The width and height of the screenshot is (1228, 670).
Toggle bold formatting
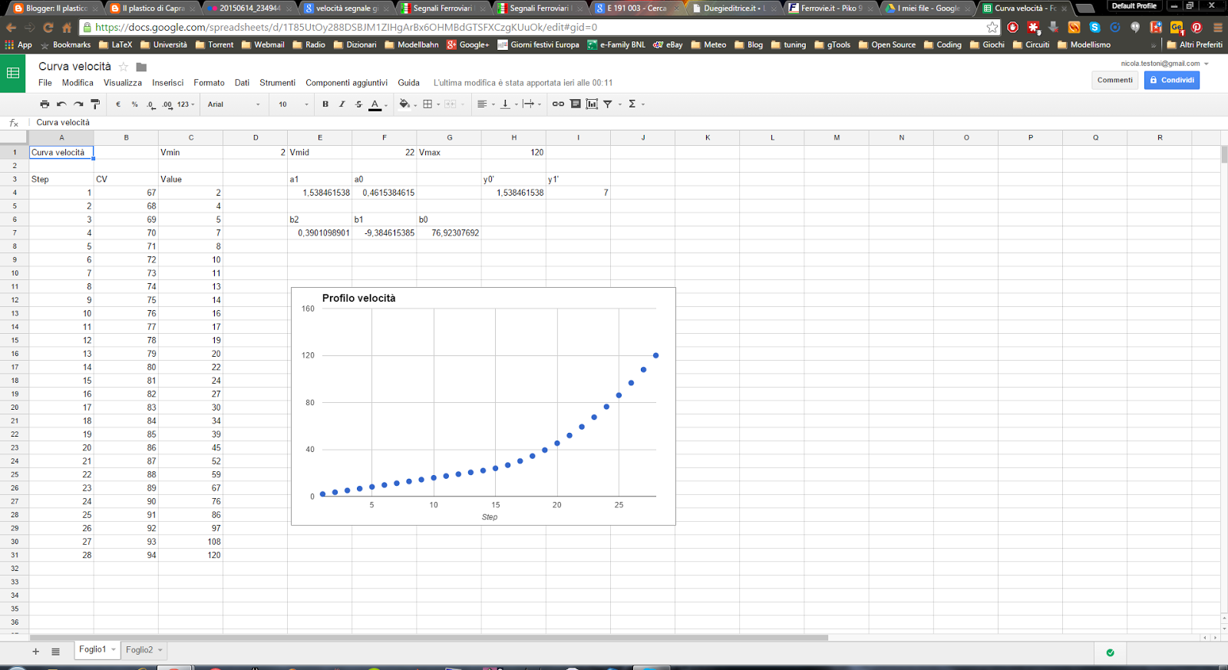click(325, 104)
